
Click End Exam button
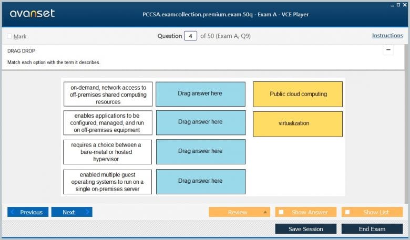point(372,229)
